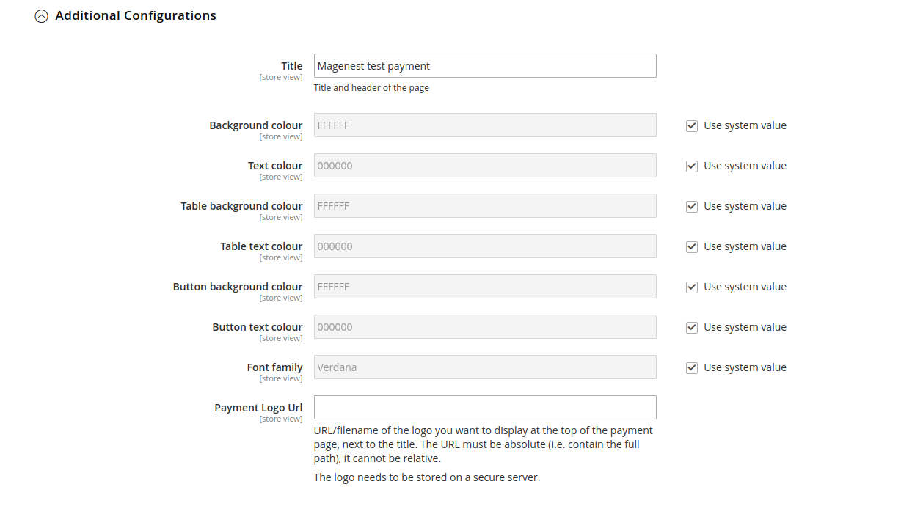Disable system value for Button background colour
This screenshot has height=506, width=901.
tap(692, 287)
